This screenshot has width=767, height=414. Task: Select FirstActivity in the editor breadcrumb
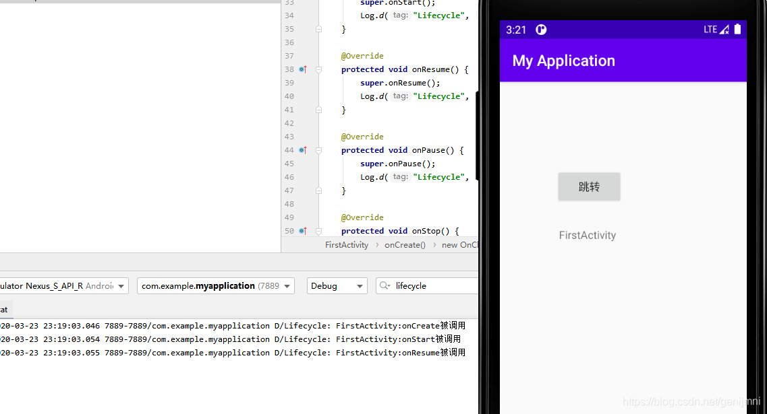347,244
